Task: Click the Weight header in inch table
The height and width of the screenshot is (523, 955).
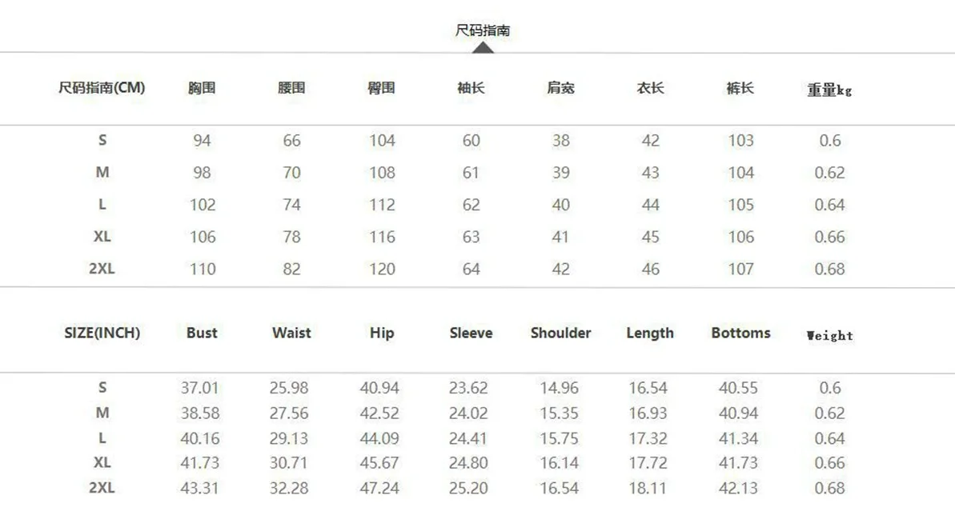Action: (829, 335)
